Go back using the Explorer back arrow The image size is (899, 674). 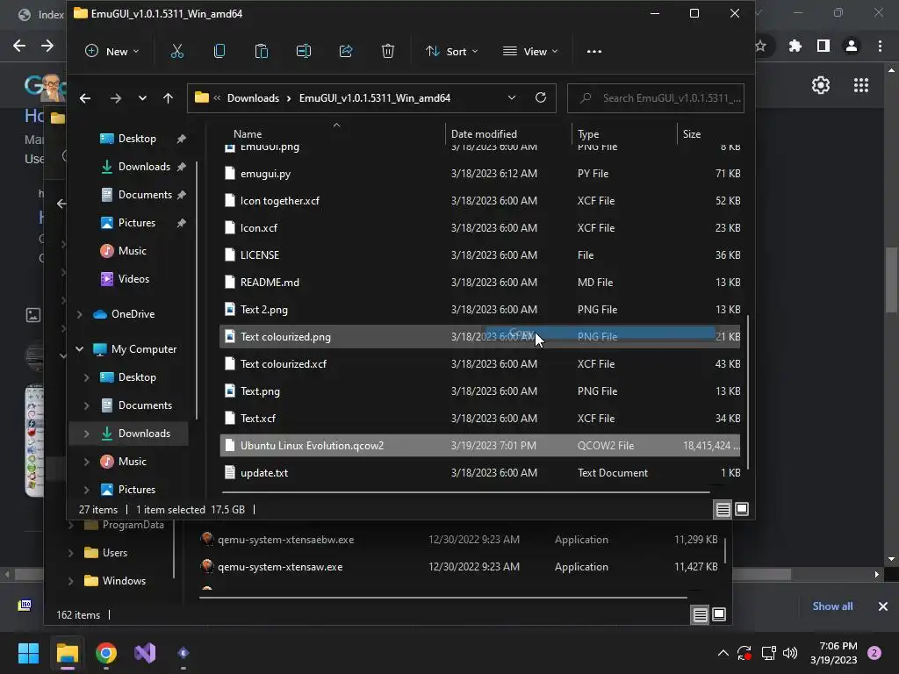(85, 98)
